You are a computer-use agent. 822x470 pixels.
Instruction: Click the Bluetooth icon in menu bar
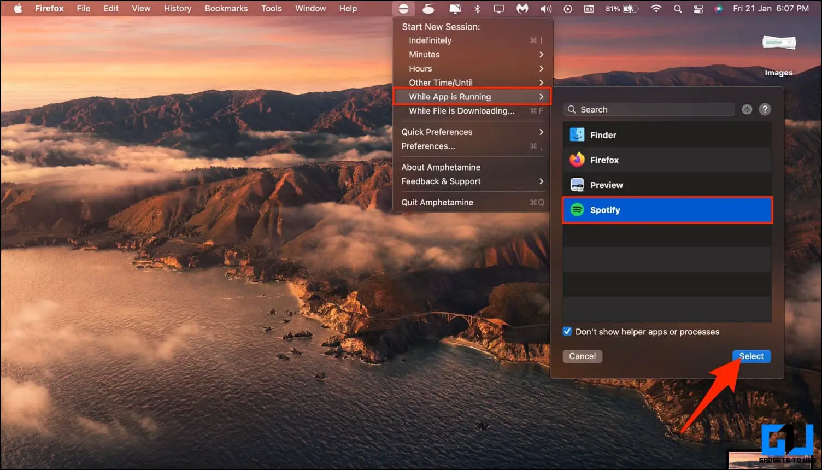tap(477, 9)
